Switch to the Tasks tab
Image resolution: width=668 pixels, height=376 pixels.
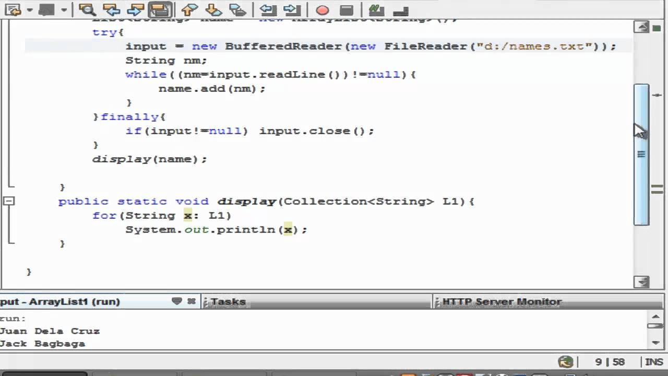[x=228, y=301]
